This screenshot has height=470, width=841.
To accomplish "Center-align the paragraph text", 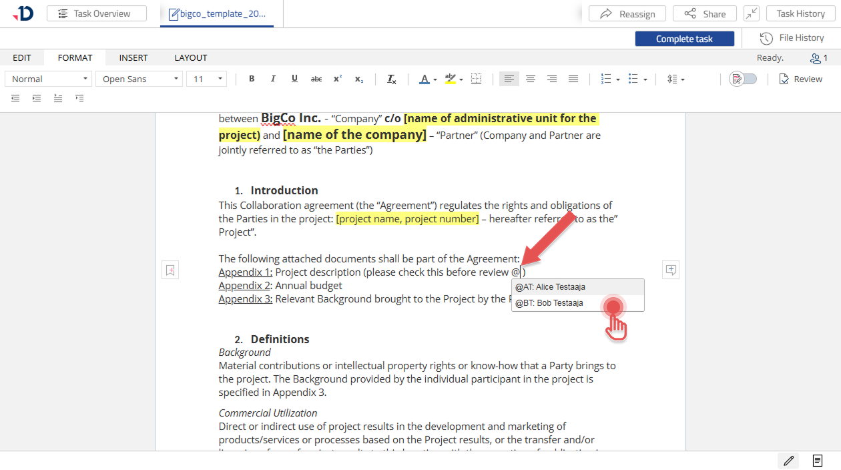I will click(531, 79).
